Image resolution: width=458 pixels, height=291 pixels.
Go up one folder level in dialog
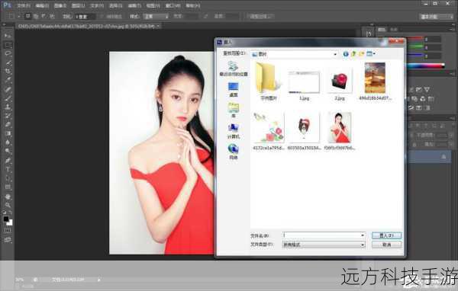(353, 54)
